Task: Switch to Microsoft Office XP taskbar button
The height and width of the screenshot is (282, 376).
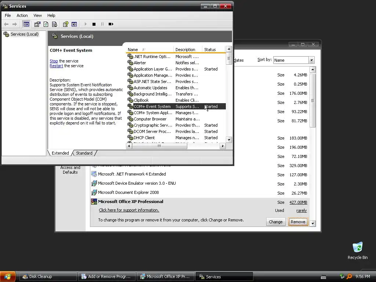Action: click(x=166, y=276)
